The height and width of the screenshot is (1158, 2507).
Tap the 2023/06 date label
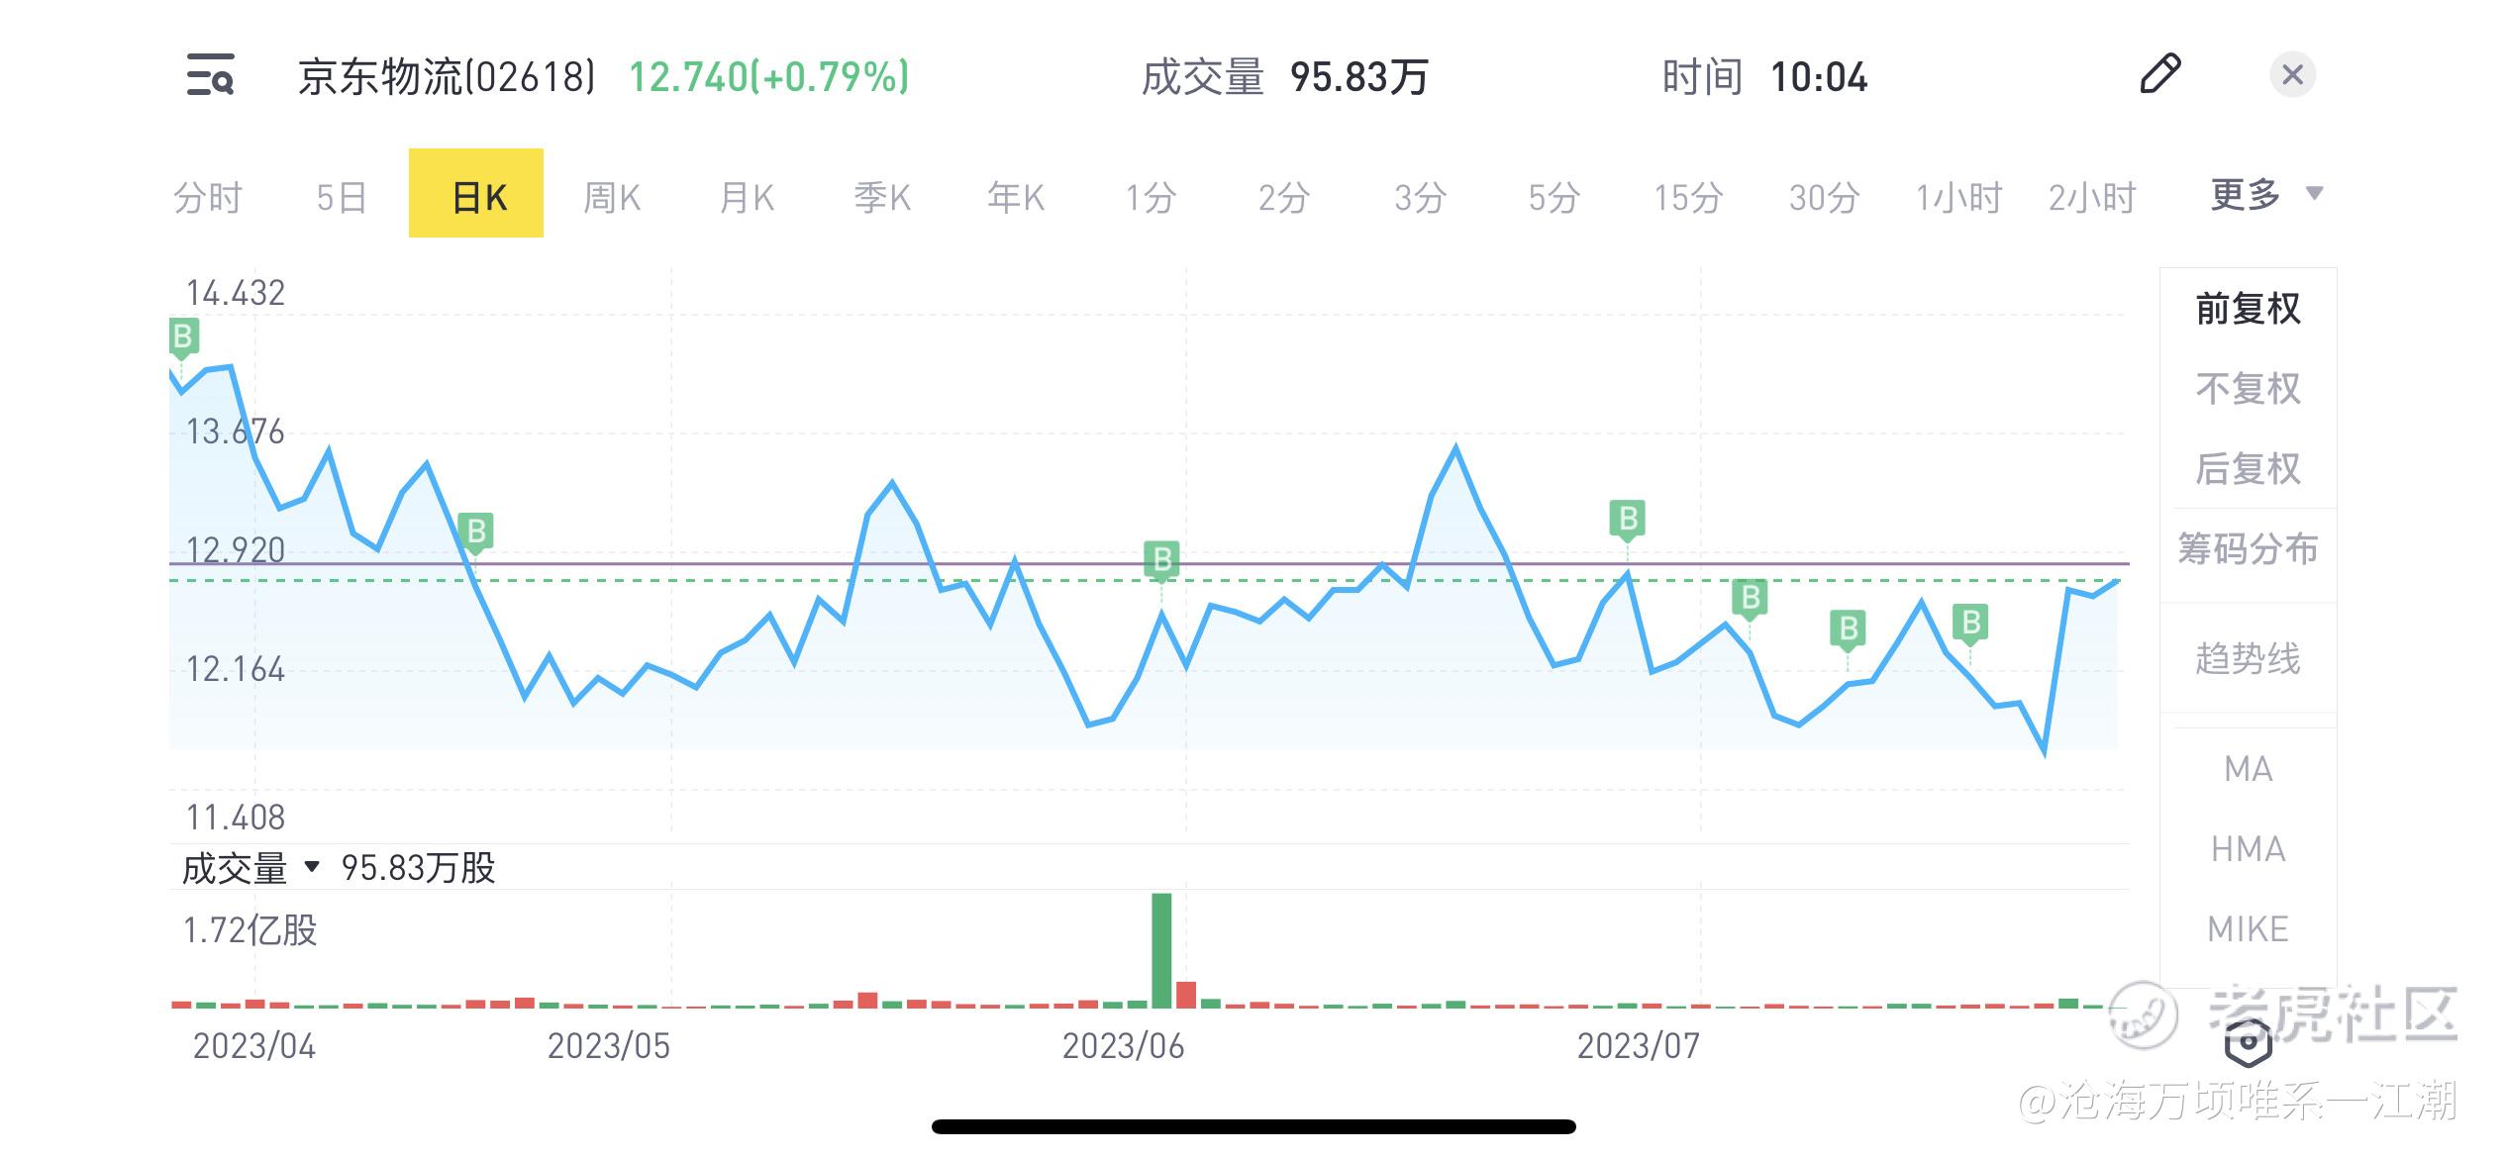(x=1124, y=1046)
